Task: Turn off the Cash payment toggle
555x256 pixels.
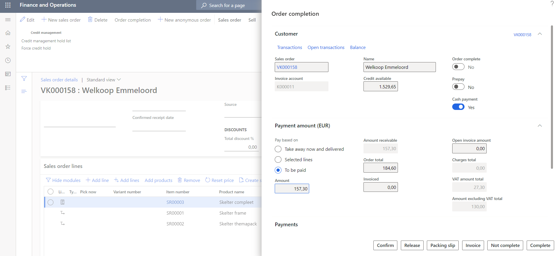Action: [x=458, y=107]
